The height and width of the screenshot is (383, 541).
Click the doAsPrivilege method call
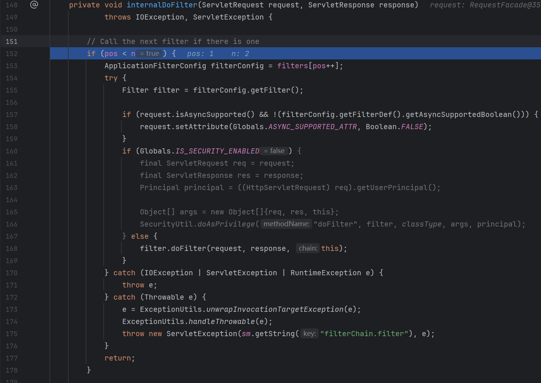[226, 224]
